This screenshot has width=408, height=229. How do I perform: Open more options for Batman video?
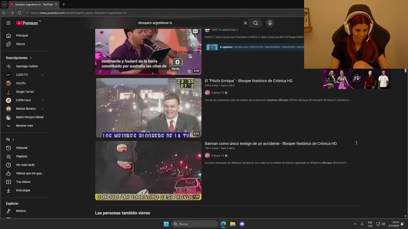coord(356,143)
